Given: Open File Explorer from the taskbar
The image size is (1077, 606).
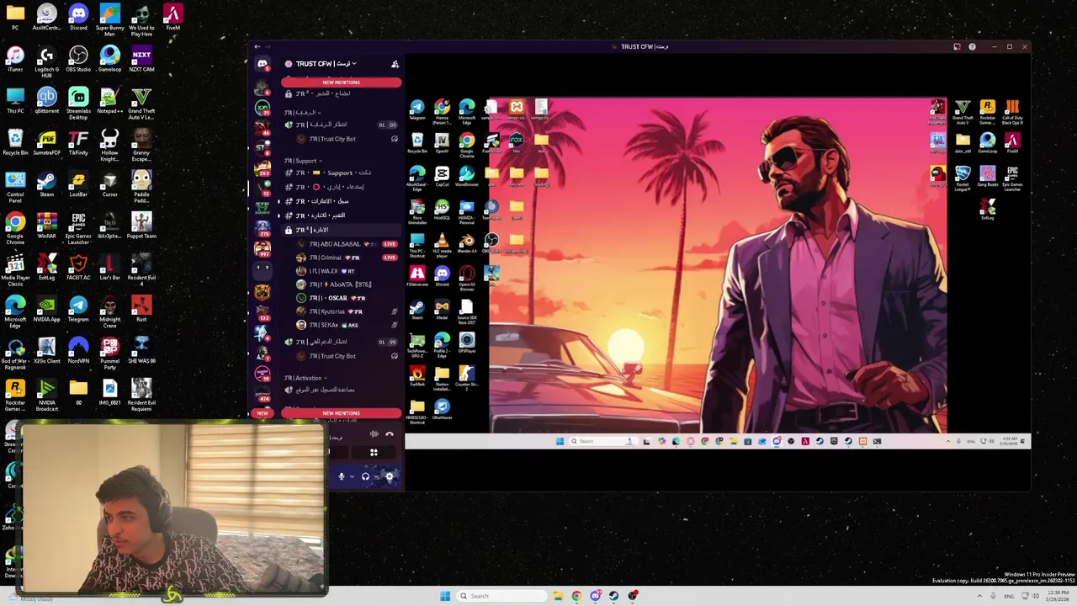Looking at the screenshot, I should coord(557,596).
